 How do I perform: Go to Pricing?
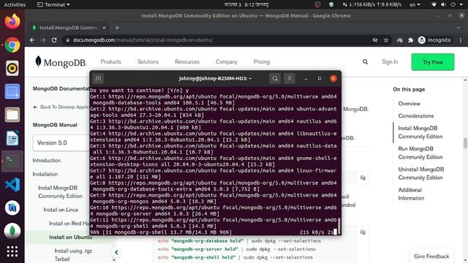click(262, 62)
